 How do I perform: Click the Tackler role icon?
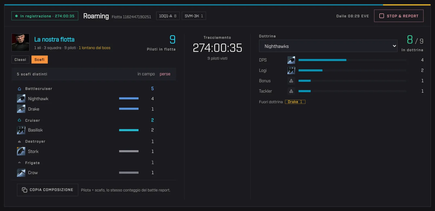point(291,91)
